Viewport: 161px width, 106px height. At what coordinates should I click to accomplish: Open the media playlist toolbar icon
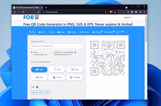pos(140,12)
